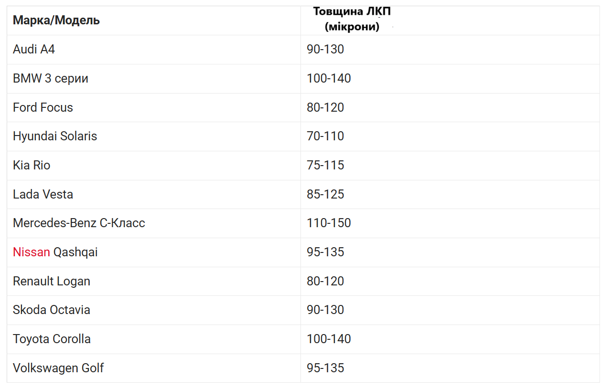Select the Renault Logan cell

pos(52,281)
